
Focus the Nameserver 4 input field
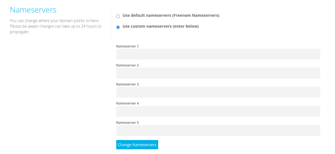coord(218,111)
